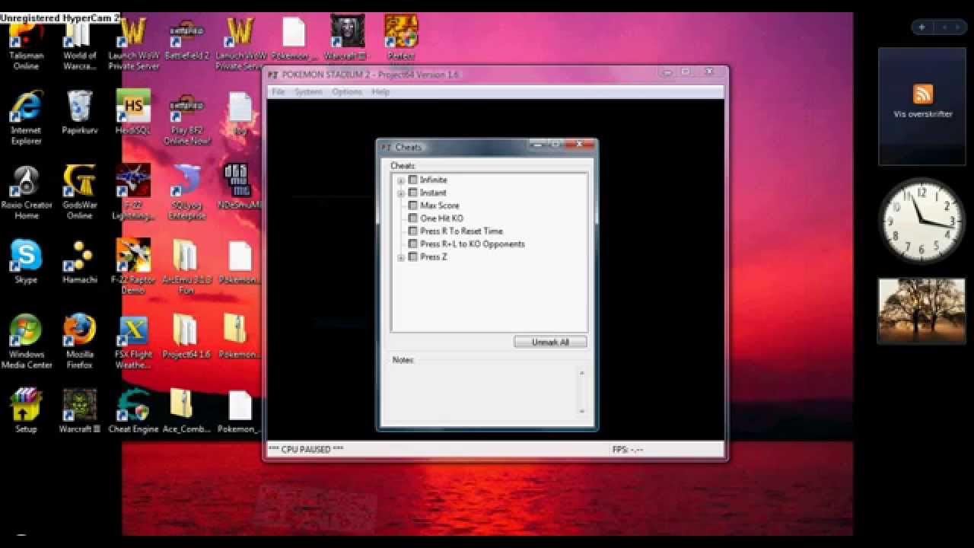Select the Ace_Comb... zipped folder icon
The height and width of the screenshot is (548, 974).
(186, 411)
